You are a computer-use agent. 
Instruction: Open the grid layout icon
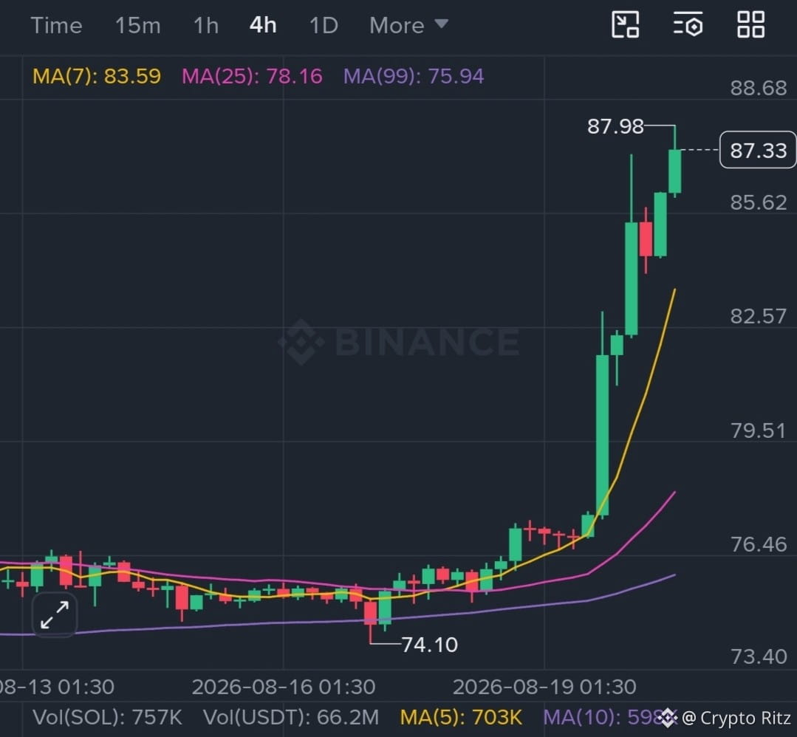click(750, 25)
